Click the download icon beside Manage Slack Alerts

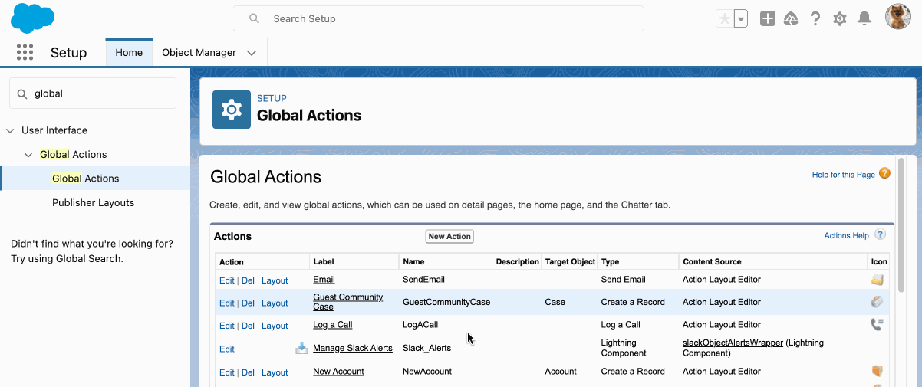[x=302, y=348]
